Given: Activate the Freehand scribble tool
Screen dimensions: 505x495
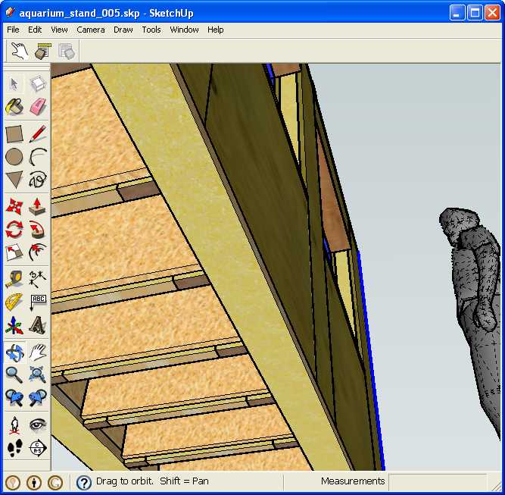Looking at the screenshot, I should (38, 180).
